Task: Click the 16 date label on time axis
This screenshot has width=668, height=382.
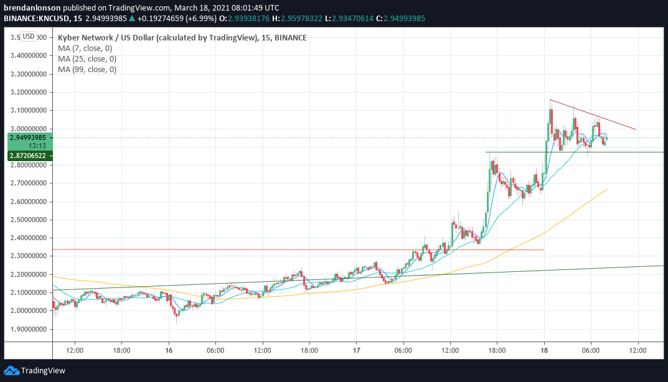Action: 169,350
